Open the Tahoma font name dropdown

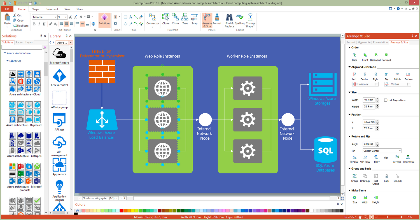(x=55, y=17)
